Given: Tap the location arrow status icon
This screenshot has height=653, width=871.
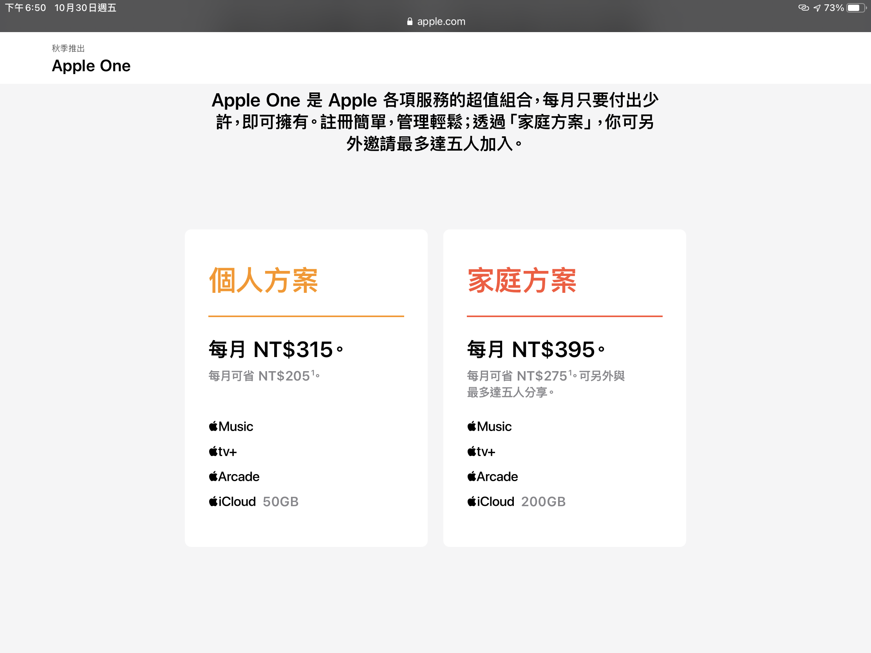Looking at the screenshot, I should click(817, 8).
